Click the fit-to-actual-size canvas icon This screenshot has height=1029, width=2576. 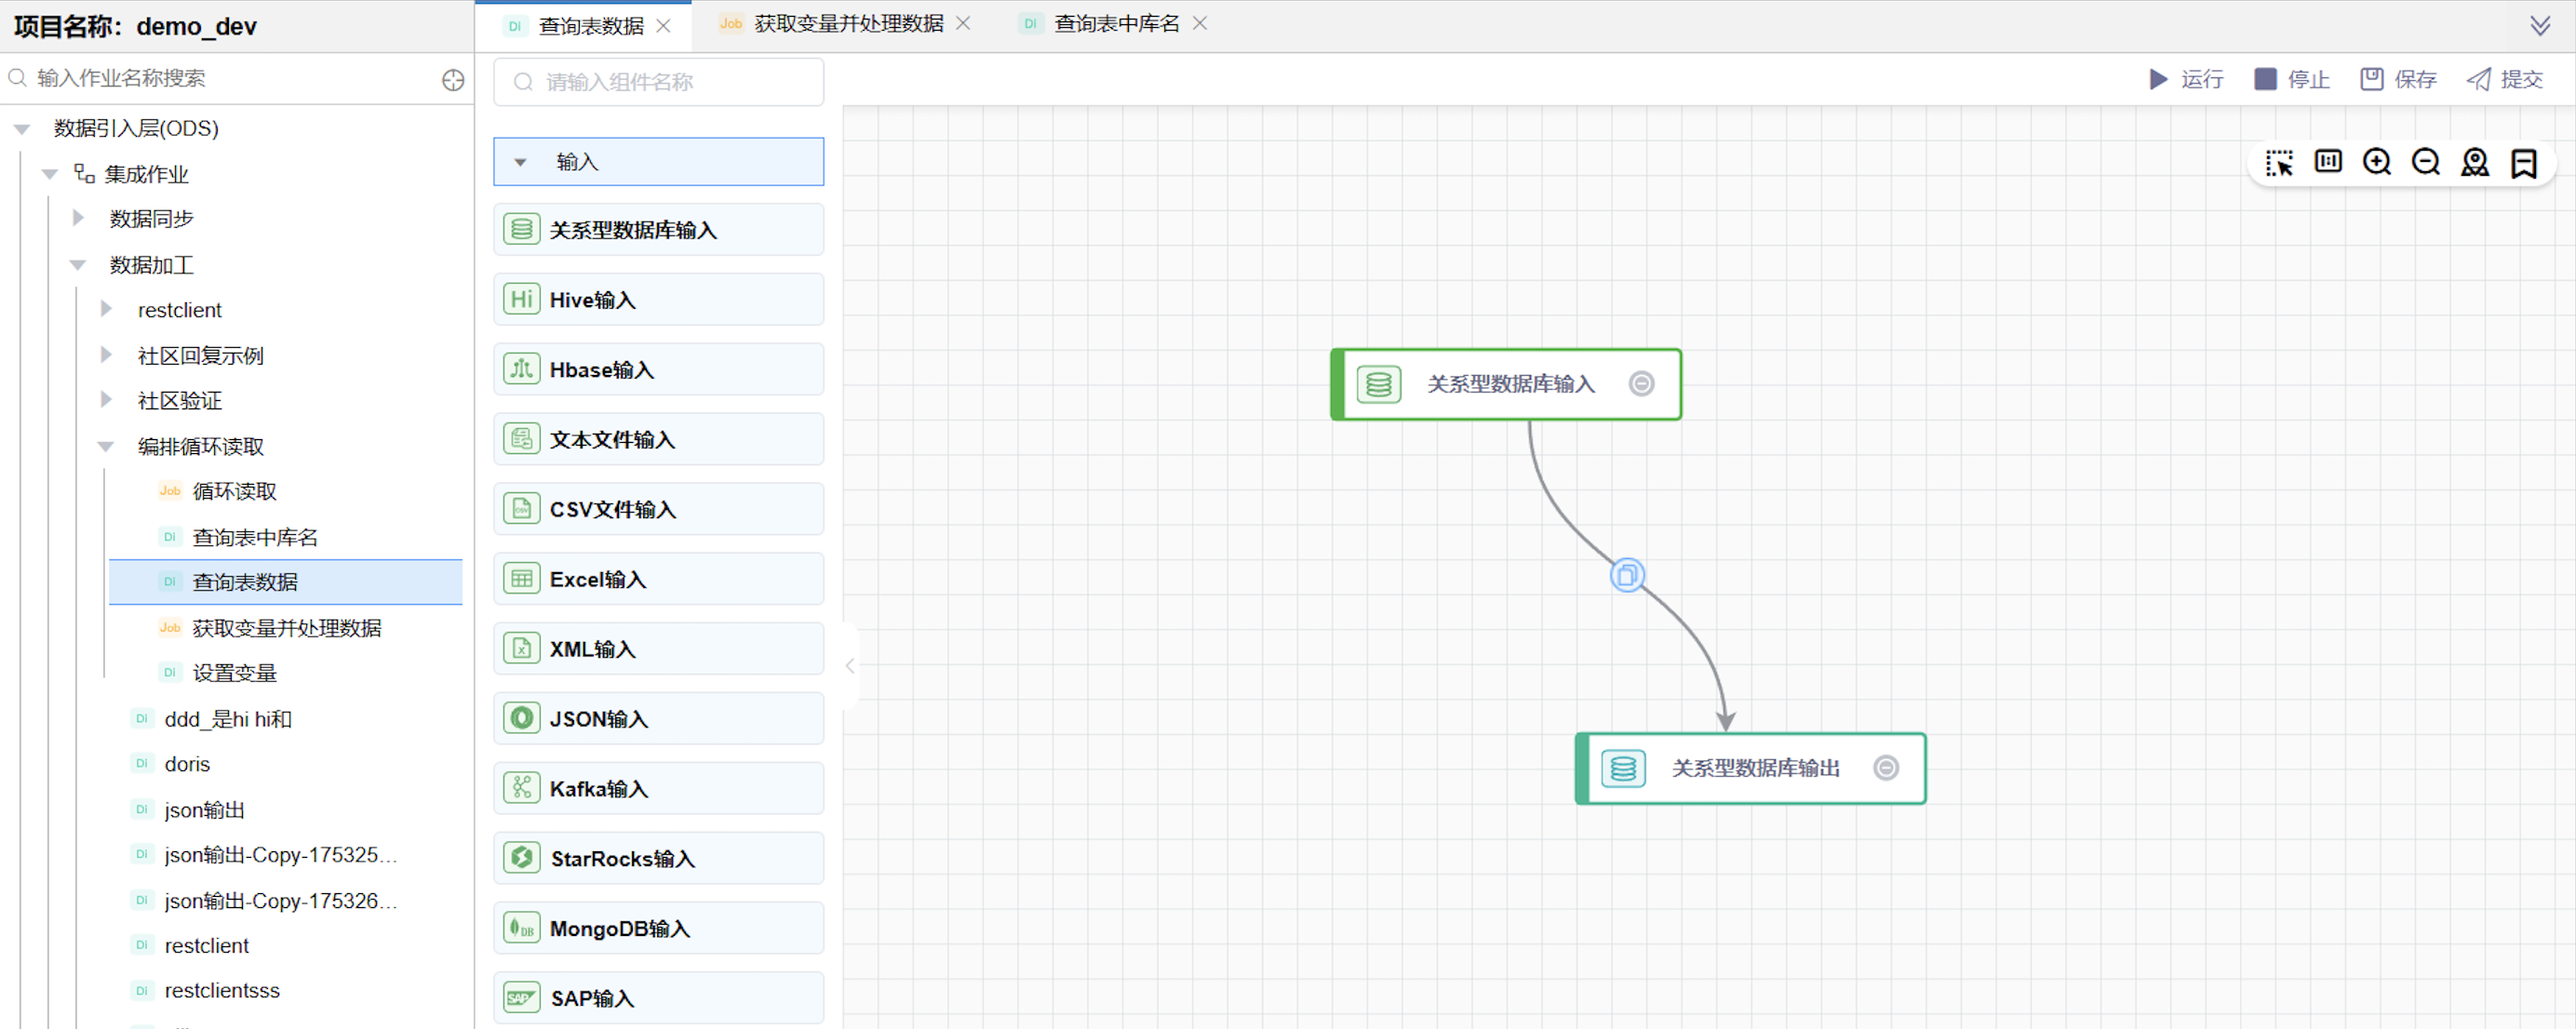tap(2328, 162)
